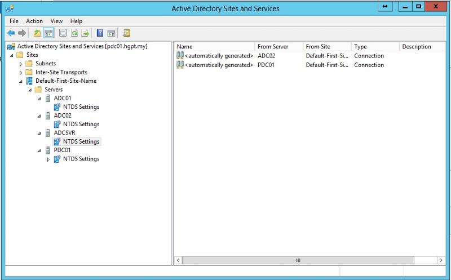The width and height of the screenshot is (451, 280).
Task: Sort by the Name column header
Action: tap(214, 46)
